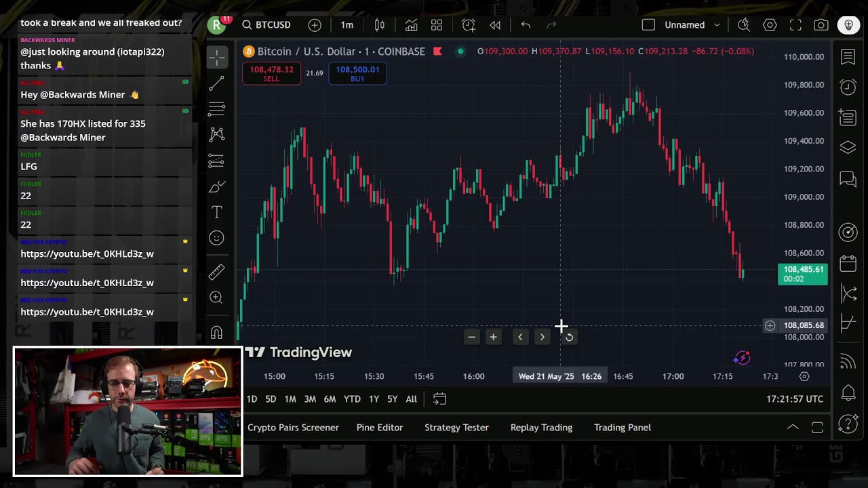Change the candlestick chart style

[380, 25]
